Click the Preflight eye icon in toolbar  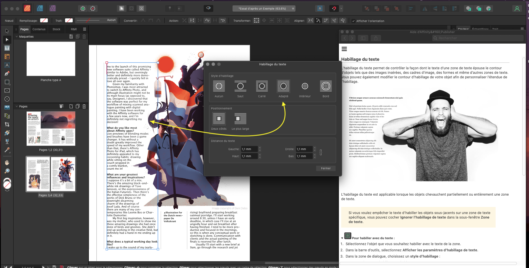pos(208,8)
